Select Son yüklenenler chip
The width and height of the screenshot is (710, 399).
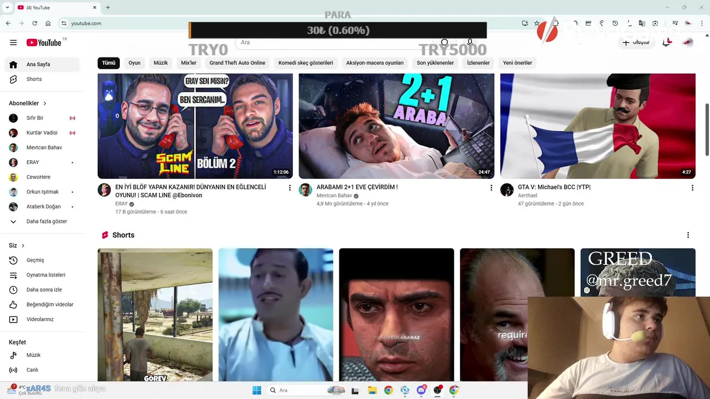point(435,63)
